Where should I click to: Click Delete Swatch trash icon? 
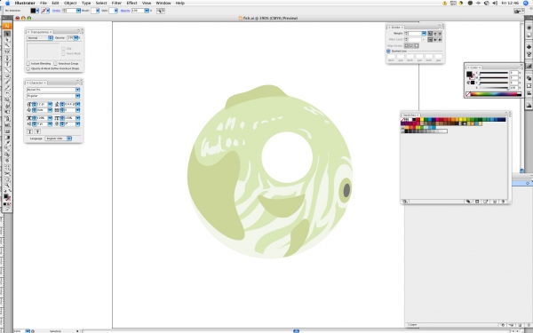point(504,202)
